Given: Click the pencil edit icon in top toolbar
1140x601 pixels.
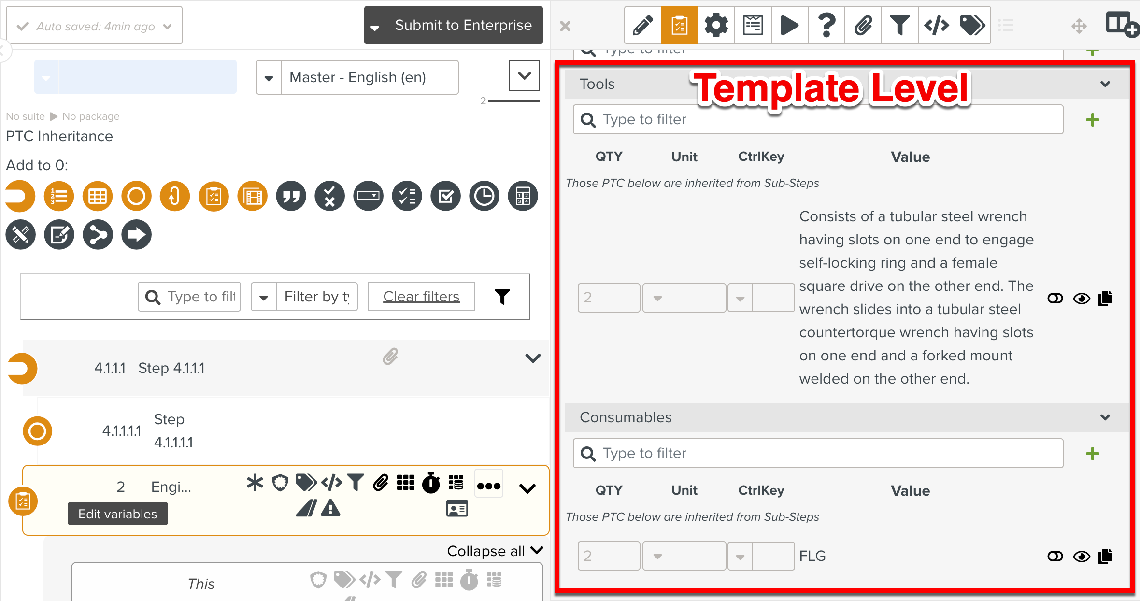Looking at the screenshot, I should coord(642,25).
